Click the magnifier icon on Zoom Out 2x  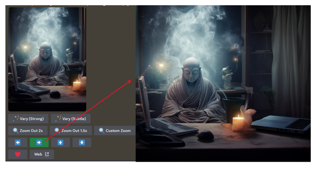point(15,131)
